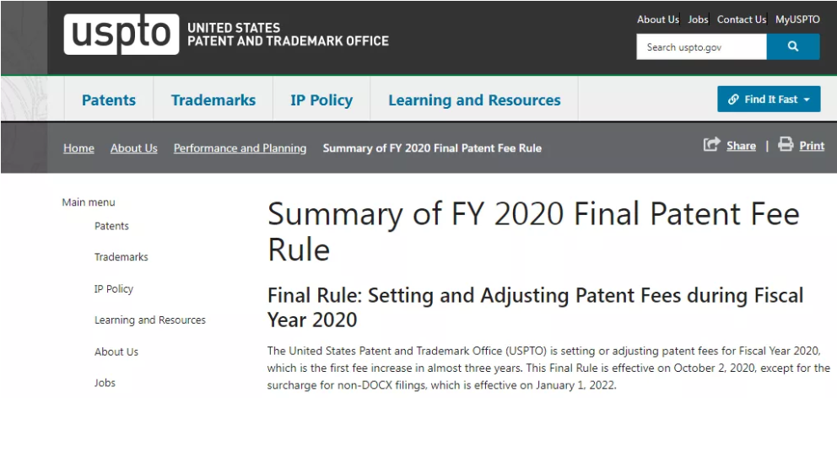837x473 pixels.
Task: Click the Jobs link in header
Action: pyautogui.click(x=698, y=19)
